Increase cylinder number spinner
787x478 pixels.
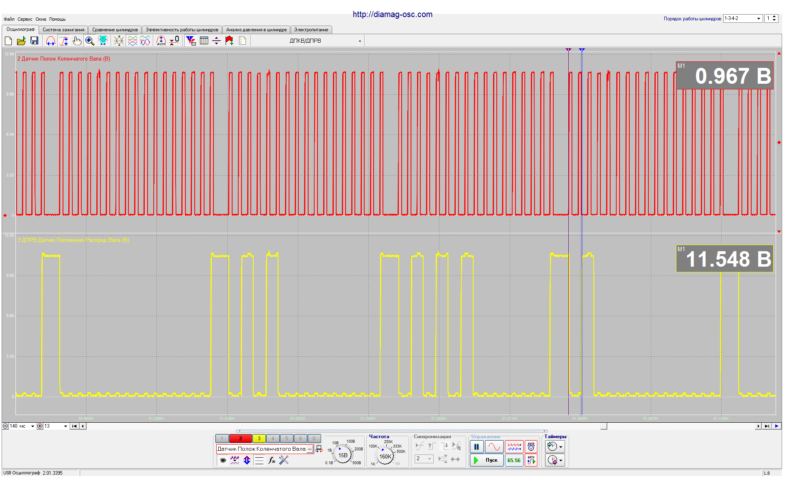(x=774, y=17)
